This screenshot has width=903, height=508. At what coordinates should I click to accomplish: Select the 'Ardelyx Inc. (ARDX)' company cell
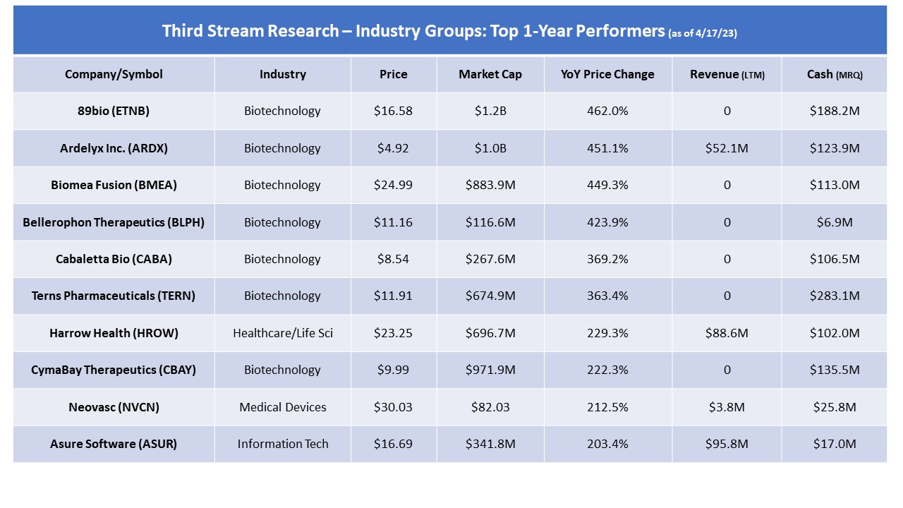tap(114, 148)
